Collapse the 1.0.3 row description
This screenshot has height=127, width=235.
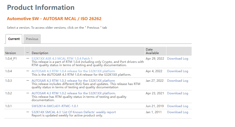pyautogui.click(x=27, y=80)
